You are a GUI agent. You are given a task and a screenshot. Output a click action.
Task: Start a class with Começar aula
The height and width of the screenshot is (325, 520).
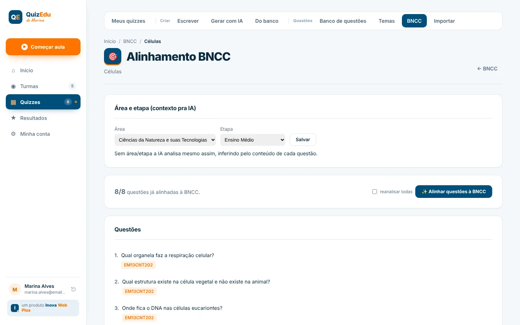[43, 47]
